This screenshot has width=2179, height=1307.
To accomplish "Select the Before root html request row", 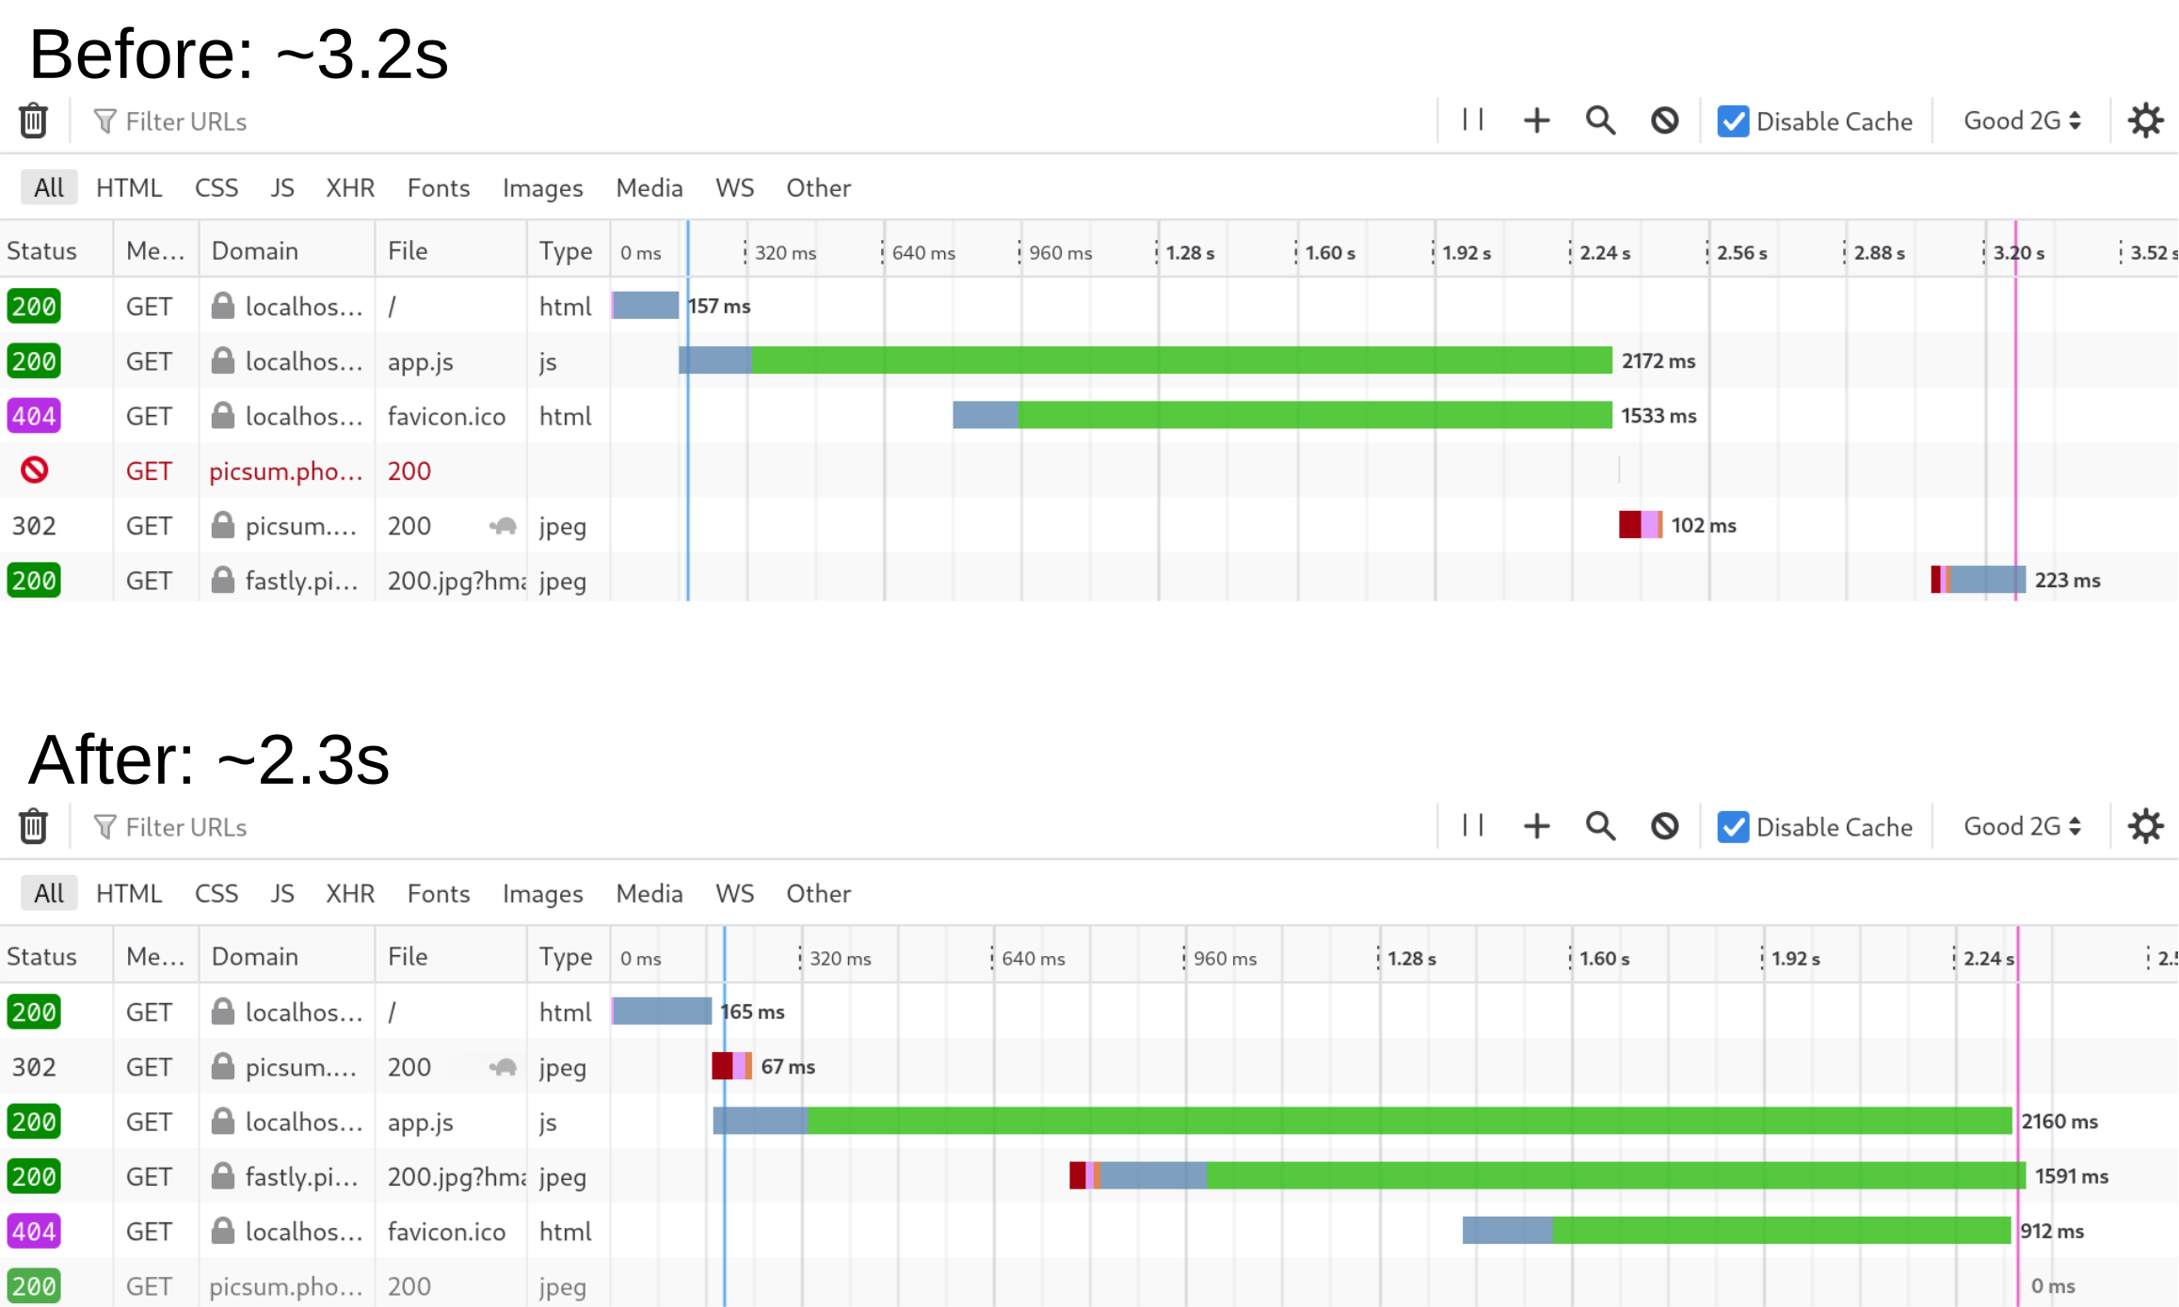I will [1089, 306].
